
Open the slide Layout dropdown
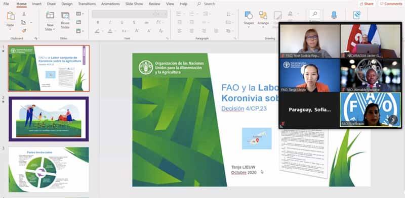pyautogui.click(x=80, y=14)
